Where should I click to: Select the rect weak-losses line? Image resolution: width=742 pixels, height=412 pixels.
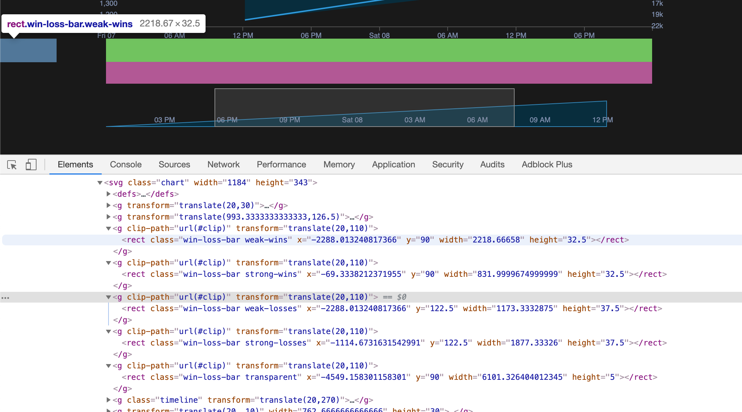point(392,309)
